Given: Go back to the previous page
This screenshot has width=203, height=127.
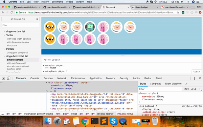Looking at the screenshot, I should (x=3, y=13).
